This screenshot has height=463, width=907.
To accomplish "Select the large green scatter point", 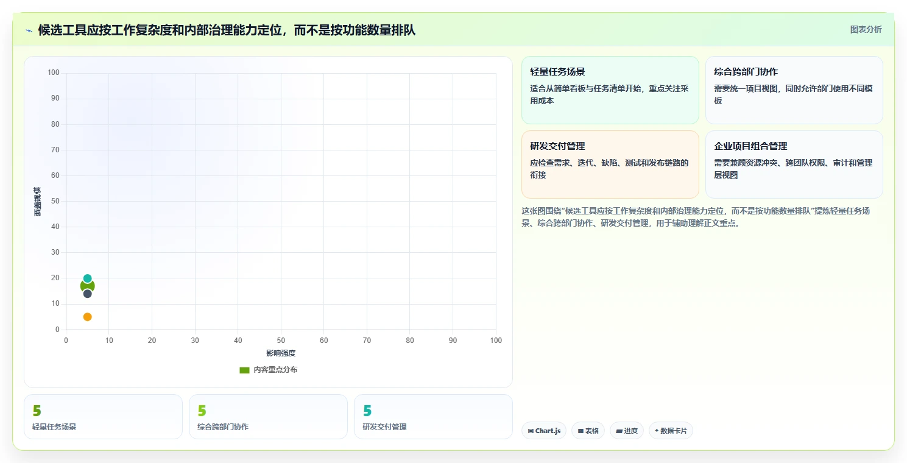I will [87, 286].
